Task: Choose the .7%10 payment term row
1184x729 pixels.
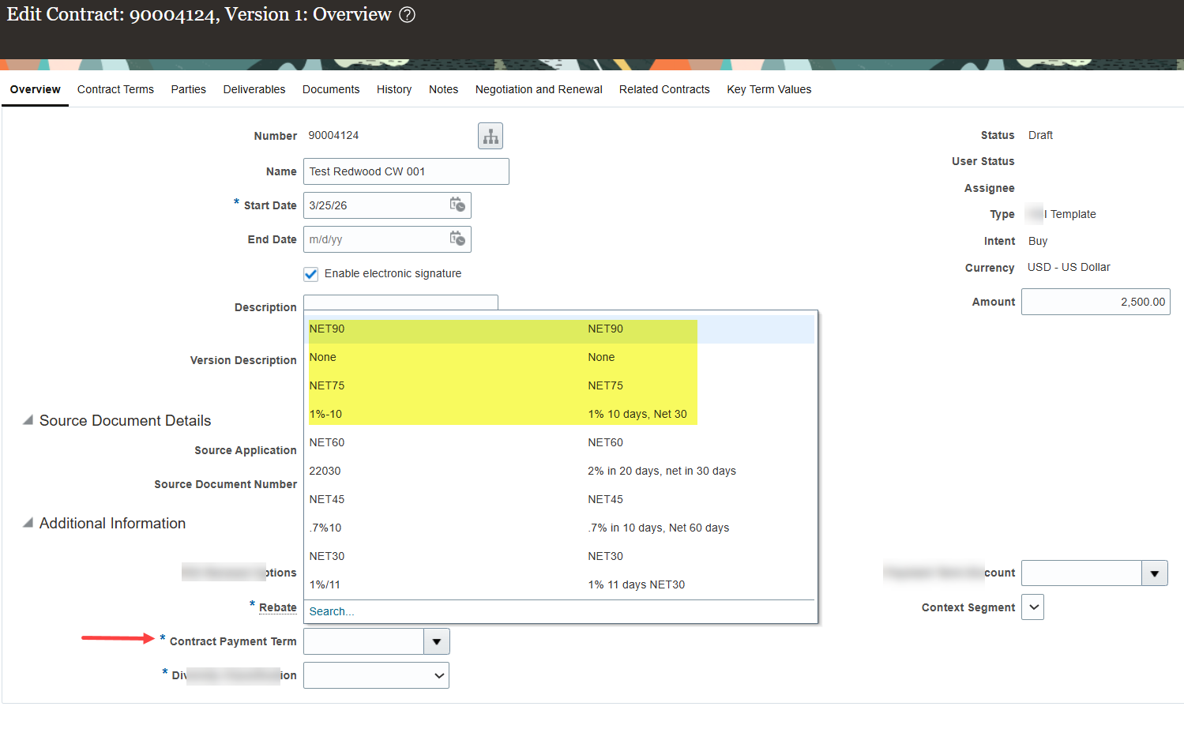Action: [561, 528]
